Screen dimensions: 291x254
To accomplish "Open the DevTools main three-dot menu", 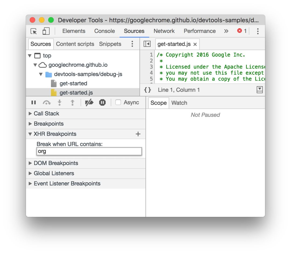I will pyautogui.click(x=258, y=31).
